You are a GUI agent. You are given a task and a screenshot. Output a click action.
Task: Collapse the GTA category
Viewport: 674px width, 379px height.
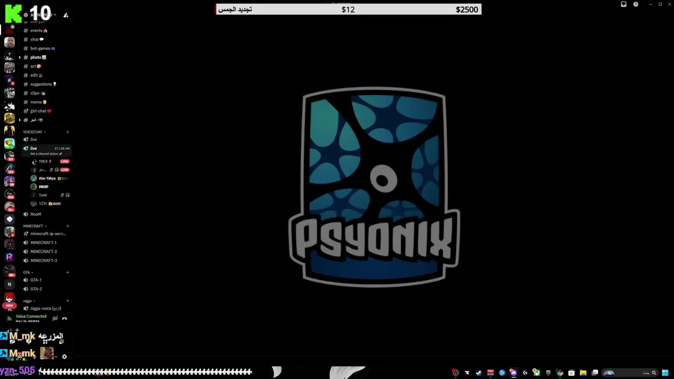click(x=28, y=273)
